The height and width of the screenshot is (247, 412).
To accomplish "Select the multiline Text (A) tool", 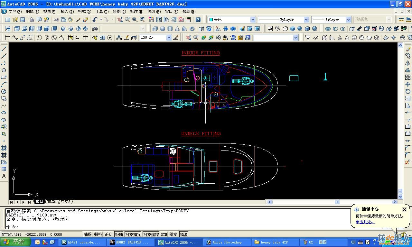I will click(x=4, y=176).
